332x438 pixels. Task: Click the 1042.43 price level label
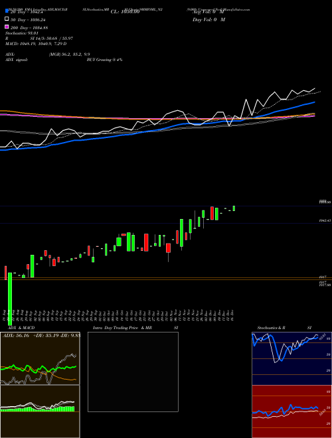(325, 221)
